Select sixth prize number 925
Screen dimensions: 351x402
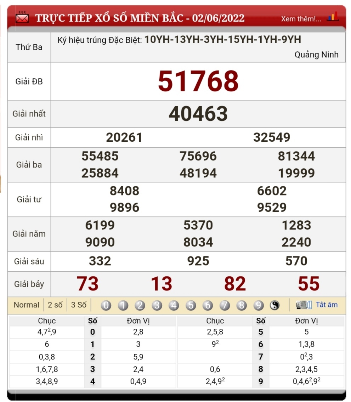click(198, 261)
